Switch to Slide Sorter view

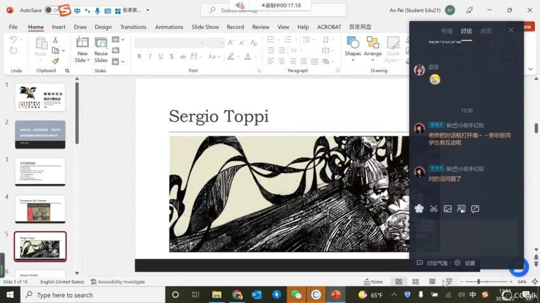click(415, 281)
